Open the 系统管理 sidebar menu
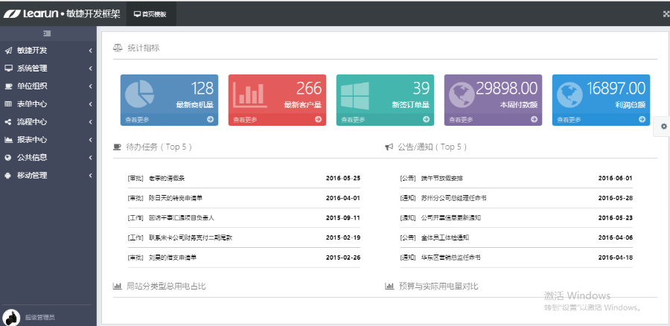 coord(48,68)
